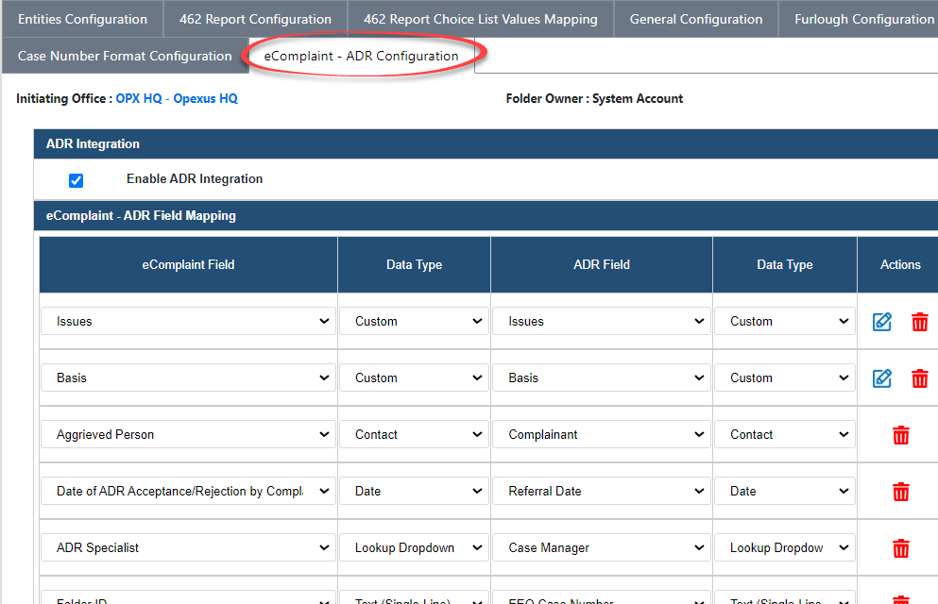Click the ADR Integration section header
This screenshot has width=938, height=604.
point(486,144)
